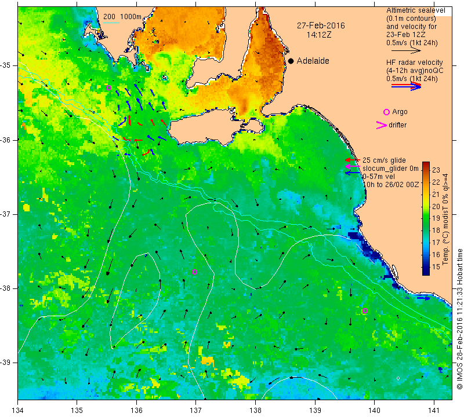464x417 pixels.
Task: Click the magenta Argo circle in the legend
Action: pyautogui.click(x=386, y=112)
